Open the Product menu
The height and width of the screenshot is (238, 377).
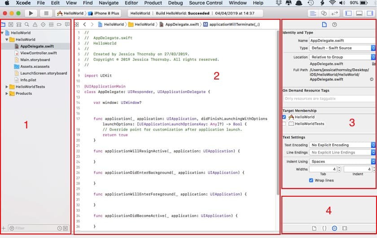click(x=153, y=3)
